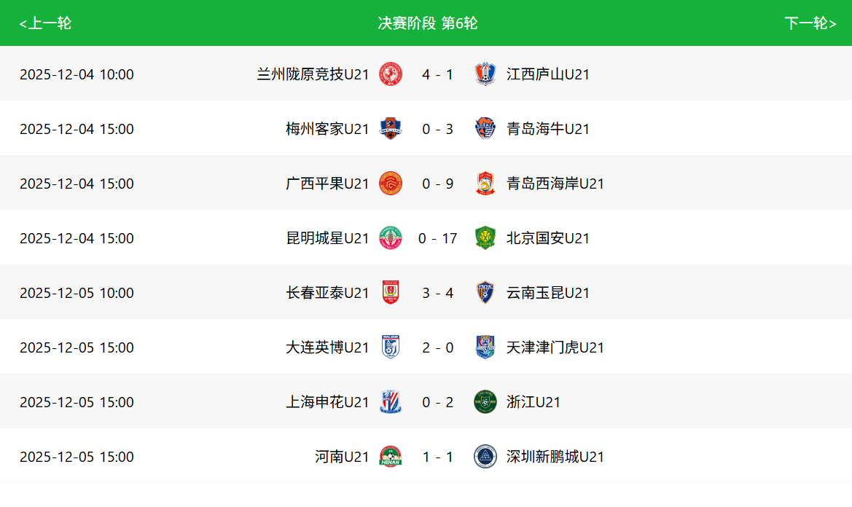852x507 pixels.
Task: Click the 北京国安U21 green crest icon
Action: click(x=485, y=238)
